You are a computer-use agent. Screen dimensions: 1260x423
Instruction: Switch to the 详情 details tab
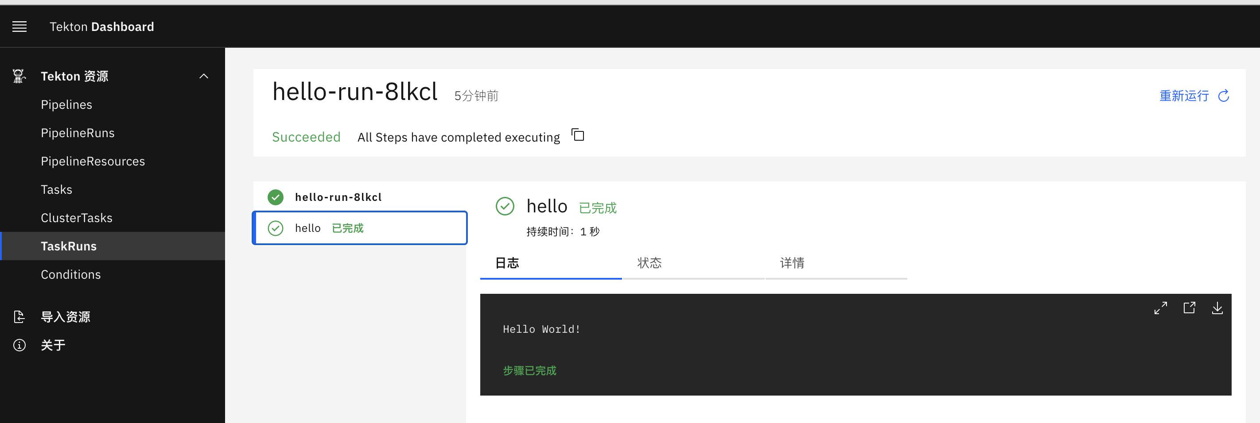tap(836, 263)
